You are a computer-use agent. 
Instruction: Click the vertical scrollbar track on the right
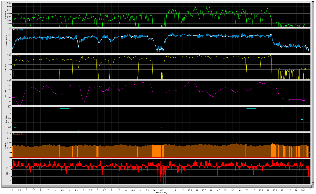tap(313, 93)
